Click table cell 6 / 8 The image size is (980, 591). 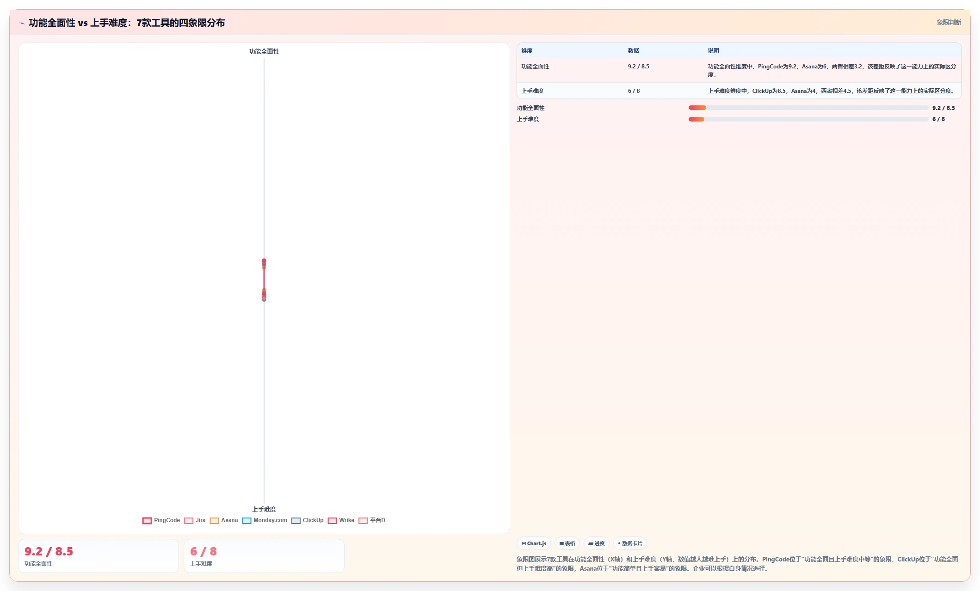coord(634,91)
